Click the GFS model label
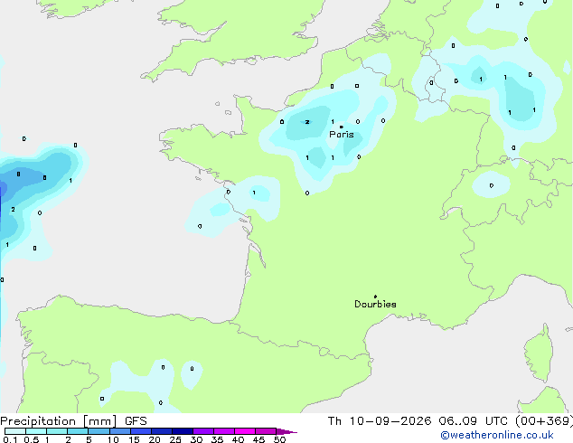 [136, 421]
